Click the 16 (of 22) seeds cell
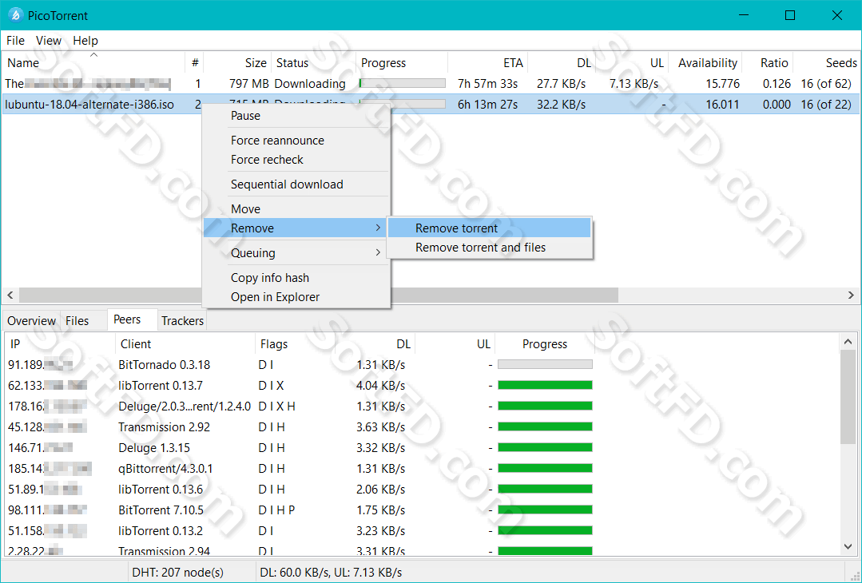The image size is (862, 583). pyautogui.click(x=826, y=105)
